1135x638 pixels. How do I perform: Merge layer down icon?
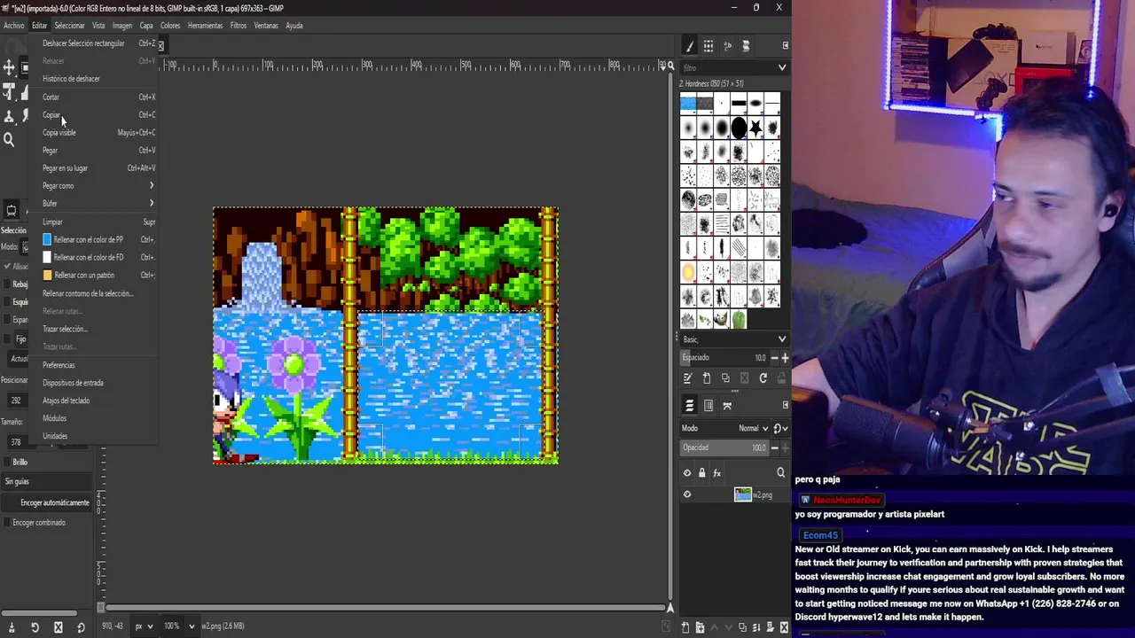pyautogui.click(x=756, y=627)
